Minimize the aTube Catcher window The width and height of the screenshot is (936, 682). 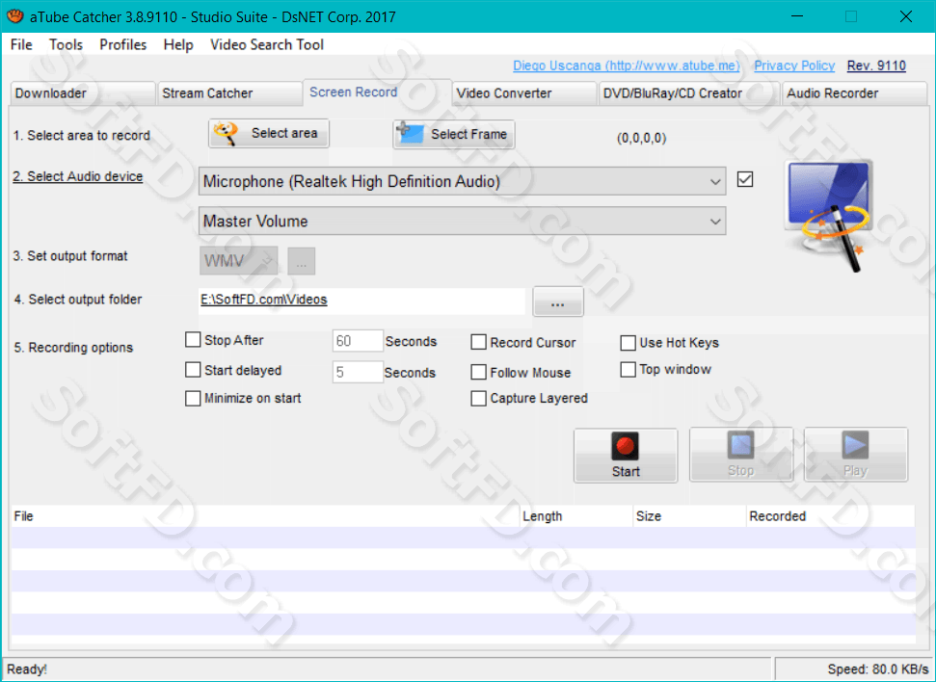(x=797, y=16)
